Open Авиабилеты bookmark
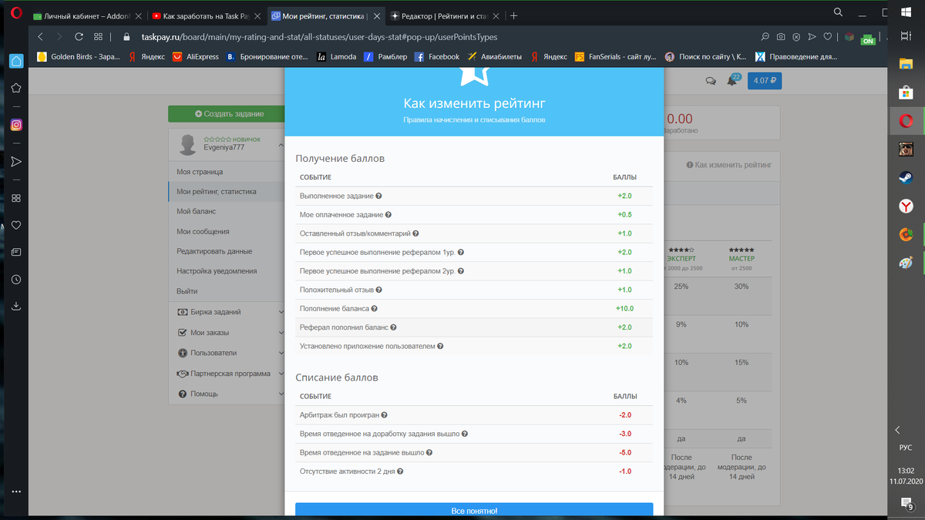Viewport: 925px width, 520px height. (494, 56)
